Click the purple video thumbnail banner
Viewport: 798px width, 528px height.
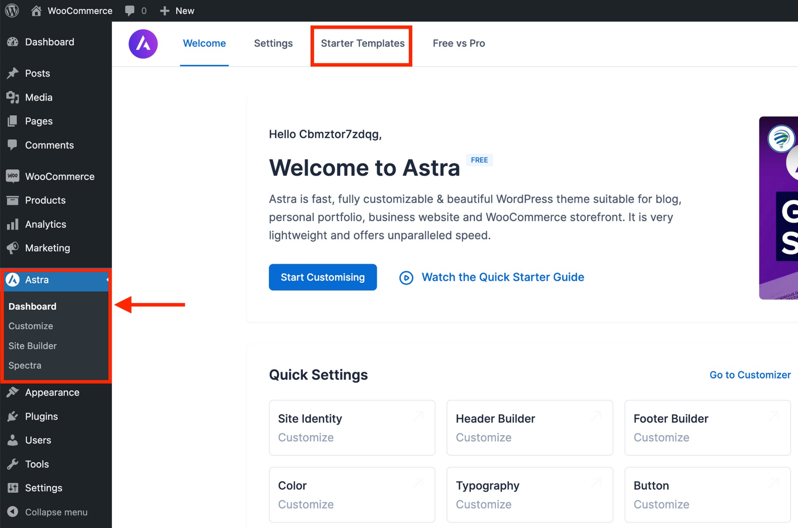[778, 208]
